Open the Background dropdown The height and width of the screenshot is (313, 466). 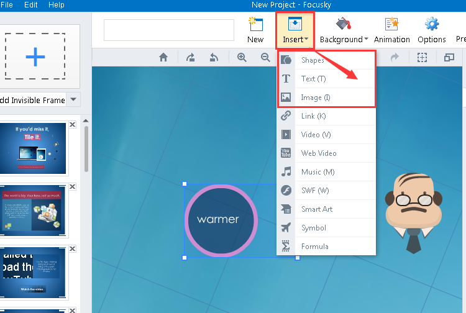point(344,30)
